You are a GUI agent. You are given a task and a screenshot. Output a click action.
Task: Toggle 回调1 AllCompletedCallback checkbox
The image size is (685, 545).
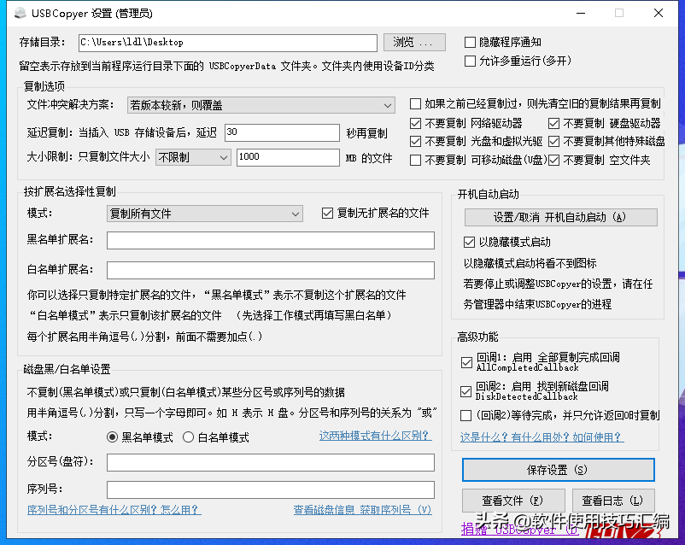pos(466,363)
